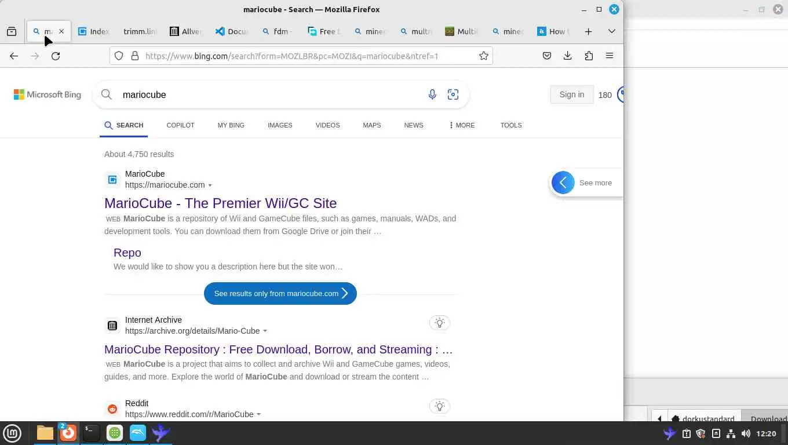Viewport: 788px width, 445px height.
Task: Open MAPS results
Action: pyautogui.click(x=372, y=125)
